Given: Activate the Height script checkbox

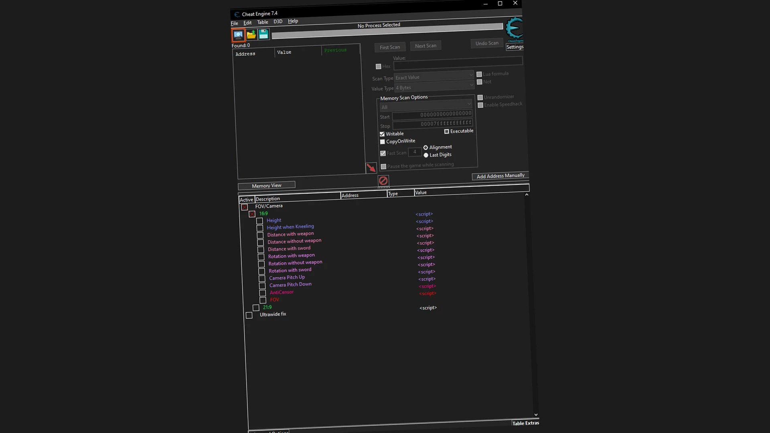Looking at the screenshot, I should (x=259, y=221).
